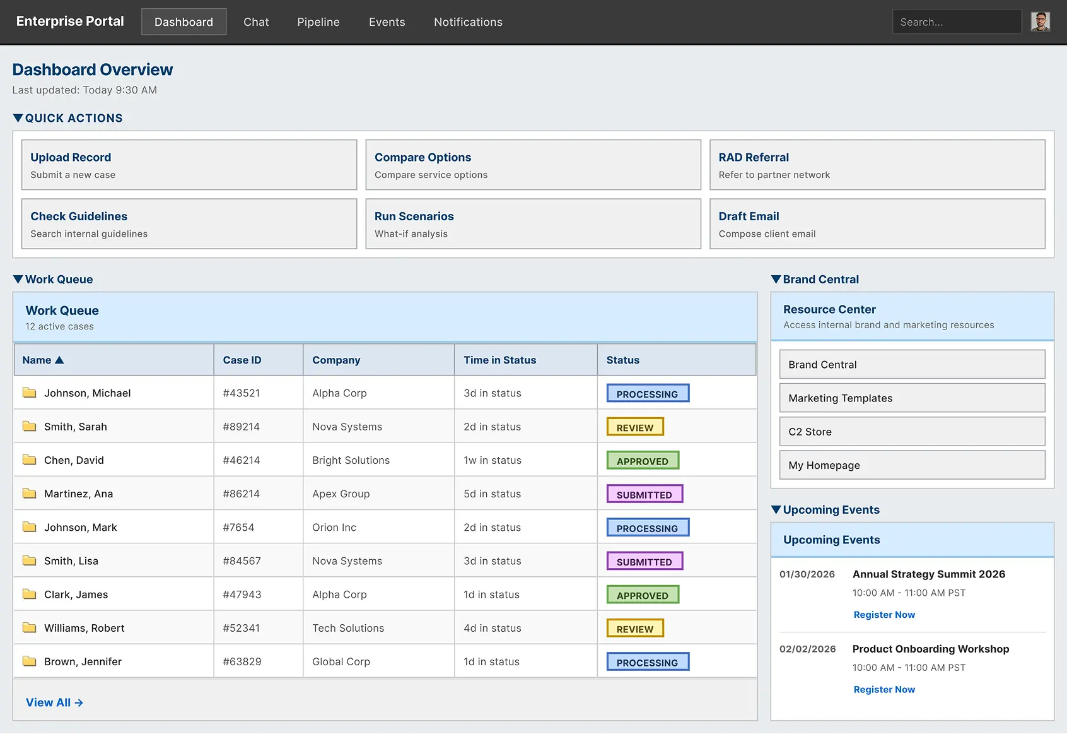Open Marketing Templates in Resource Center
Viewport: 1067px width, 734px height.
(912, 398)
